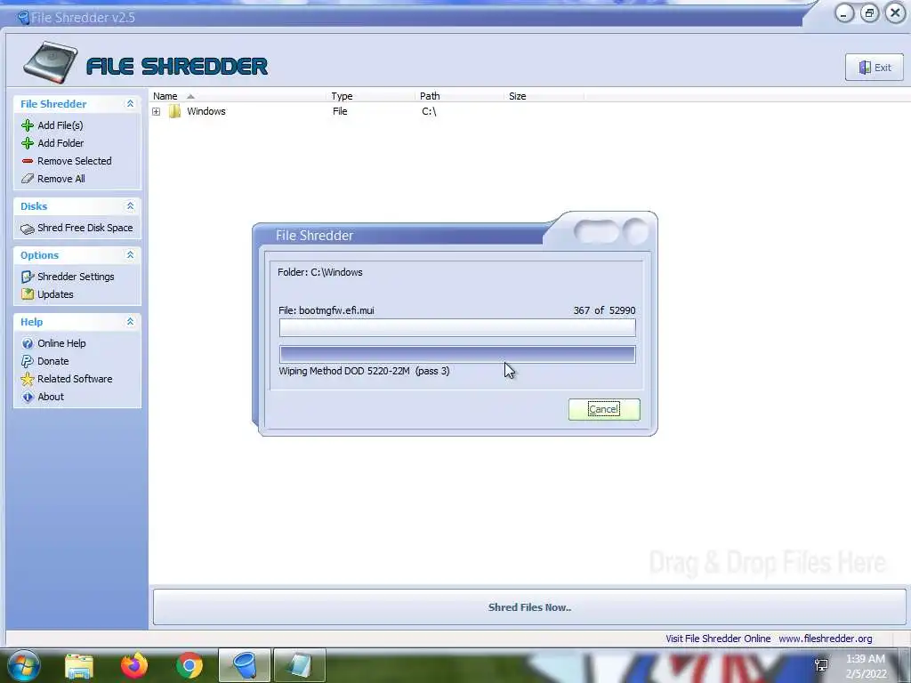Click the disk icon beside Shred Free Disk Space

tap(28, 229)
